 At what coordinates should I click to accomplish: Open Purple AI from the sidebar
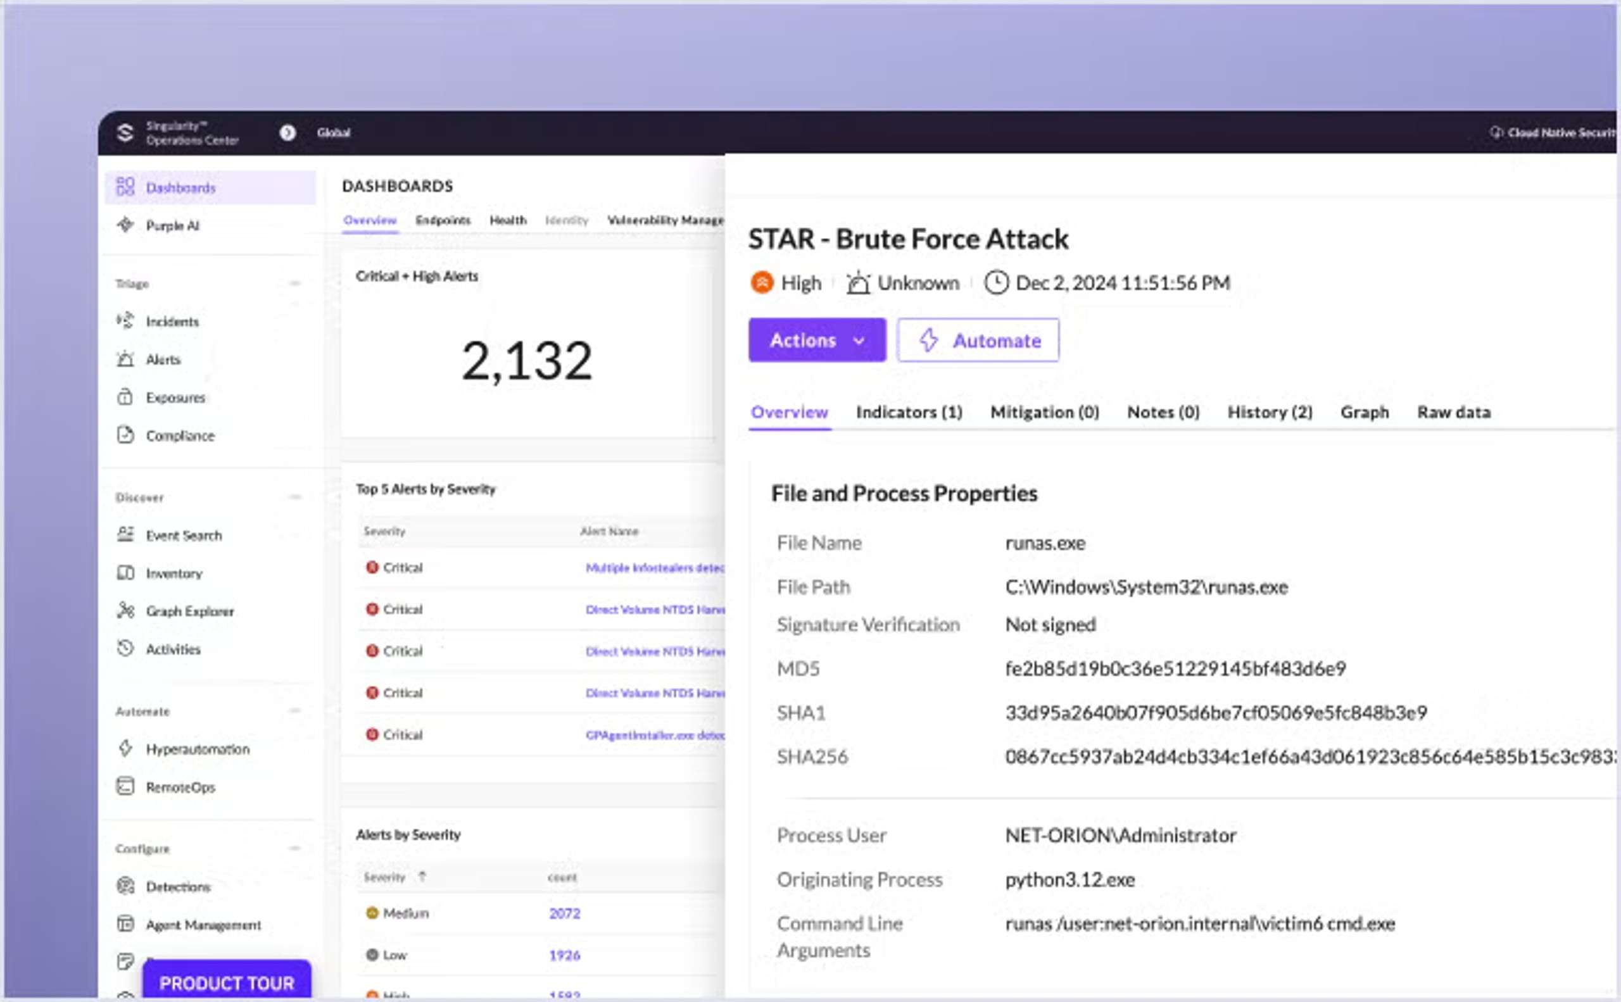[172, 225]
